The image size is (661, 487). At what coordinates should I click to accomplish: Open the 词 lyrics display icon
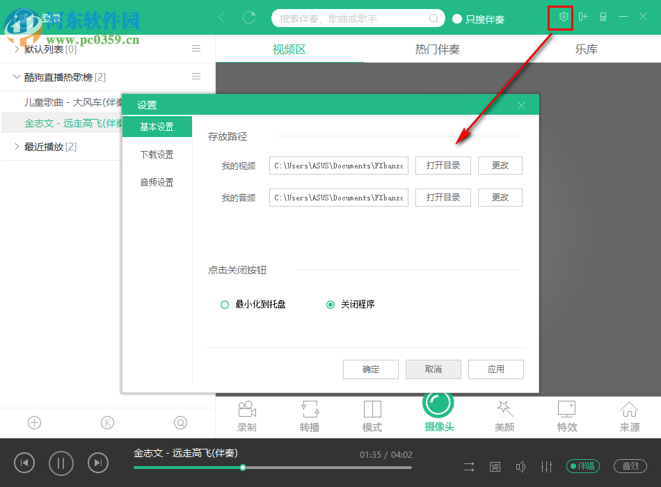(495, 466)
